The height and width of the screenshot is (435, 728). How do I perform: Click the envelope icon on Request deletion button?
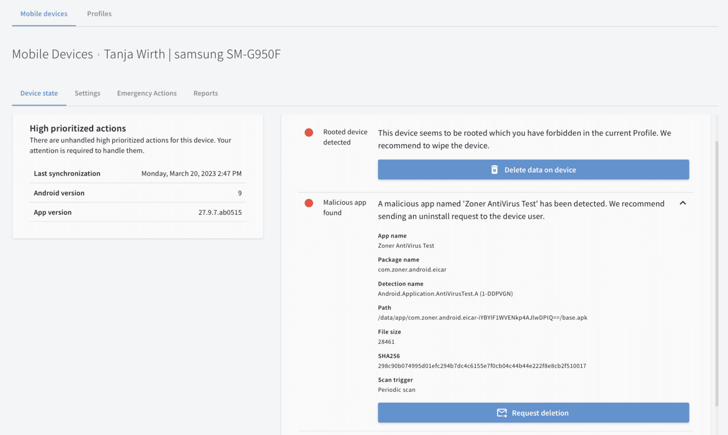pos(501,413)
